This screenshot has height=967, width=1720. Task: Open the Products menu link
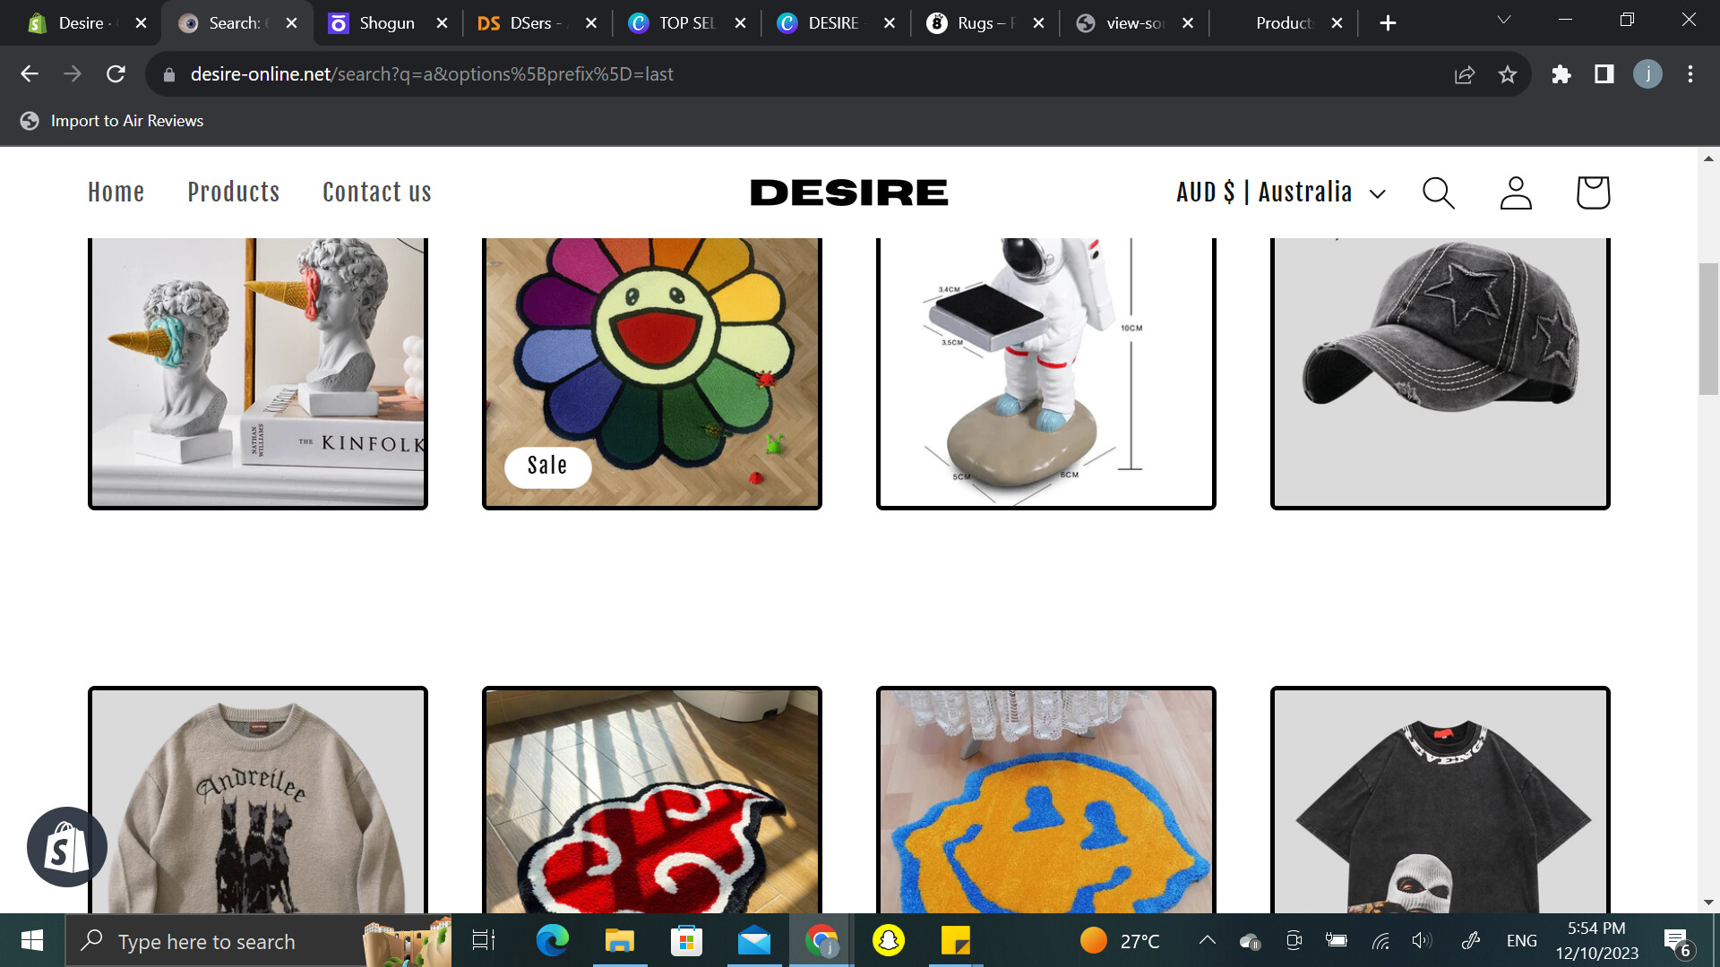coord(233,193)
